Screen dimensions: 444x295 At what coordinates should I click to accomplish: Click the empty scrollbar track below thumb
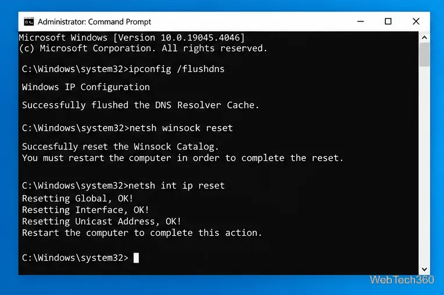pyautogui.click(x=424, y=166)
